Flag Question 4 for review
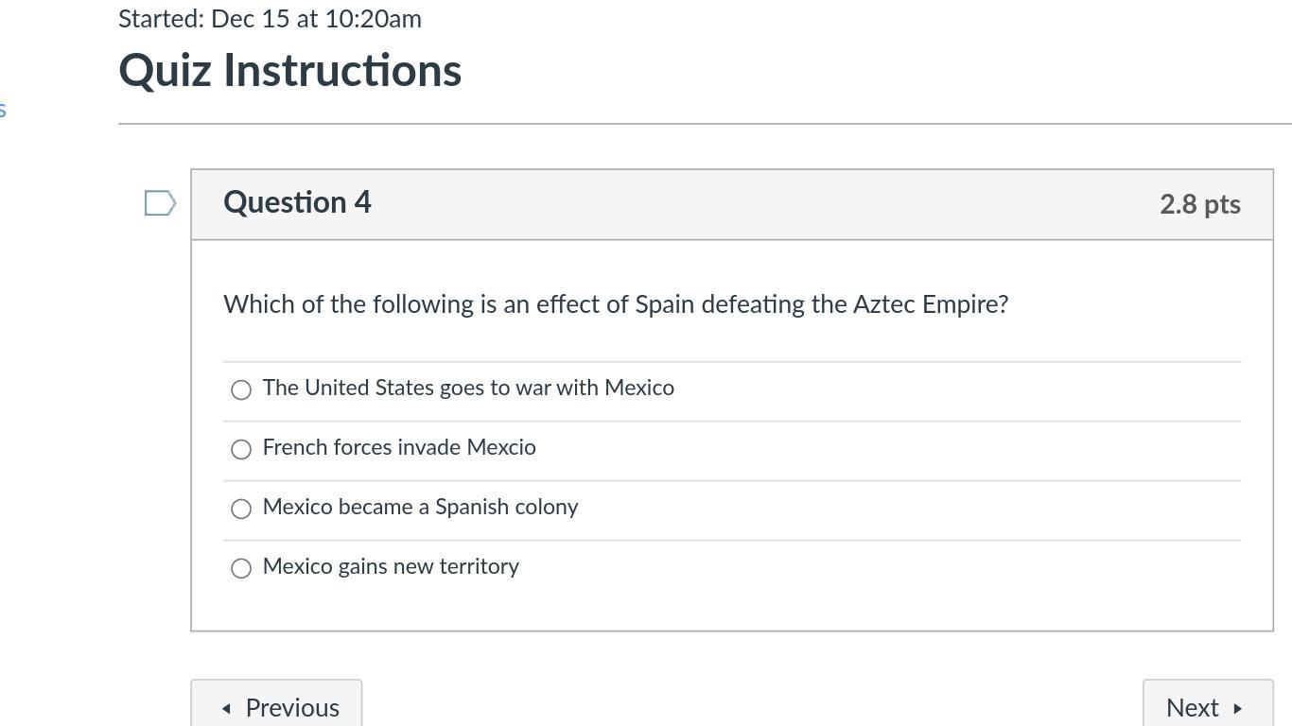This screenshot has height=726, width=1292. point(160,203)
